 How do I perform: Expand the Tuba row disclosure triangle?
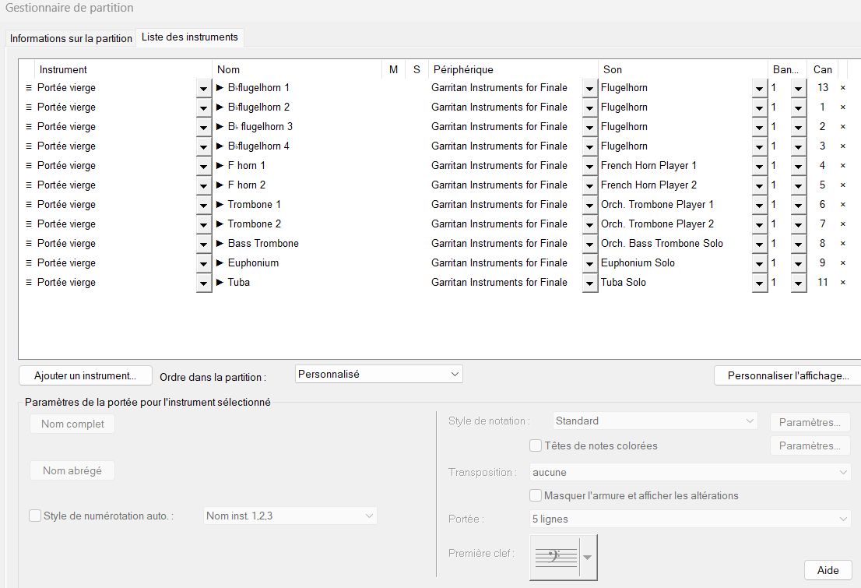220,283
